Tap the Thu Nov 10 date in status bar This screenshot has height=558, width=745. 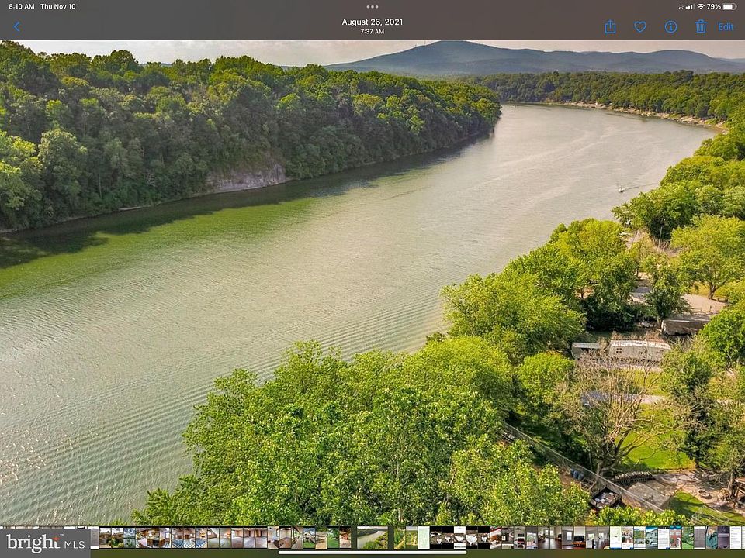[x=58, y=6]
